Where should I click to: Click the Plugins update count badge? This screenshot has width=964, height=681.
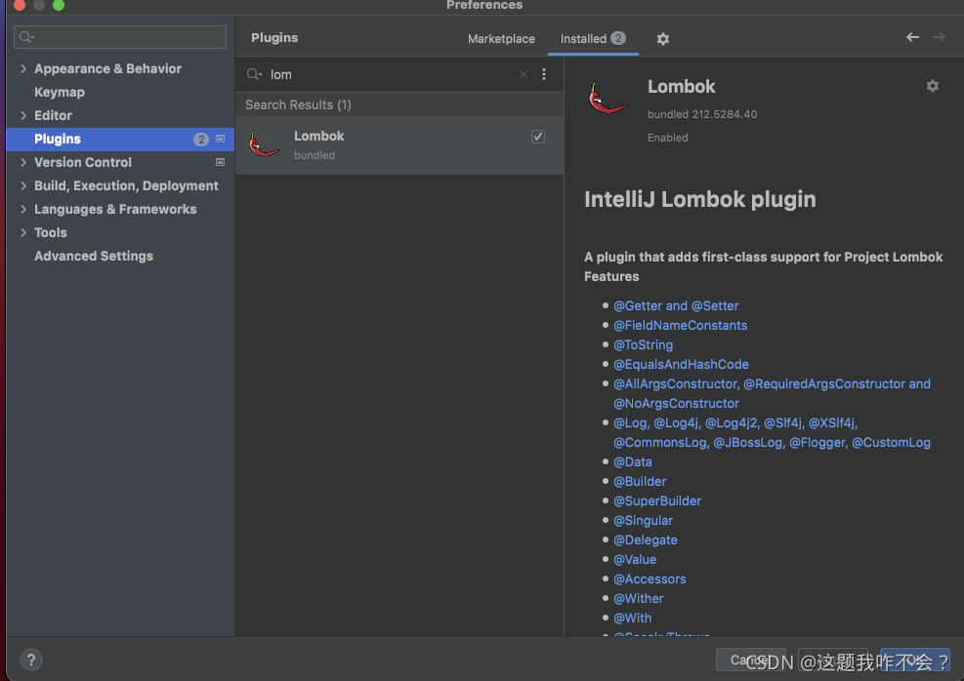tap(201, 140)
